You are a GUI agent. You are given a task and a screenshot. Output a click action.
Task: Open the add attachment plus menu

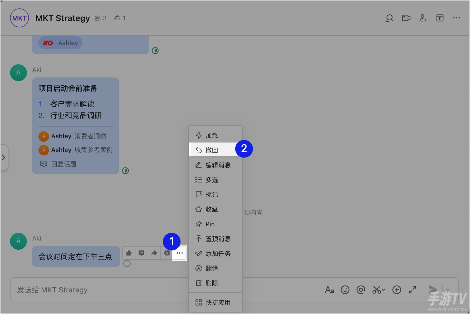tap(396, 290)
